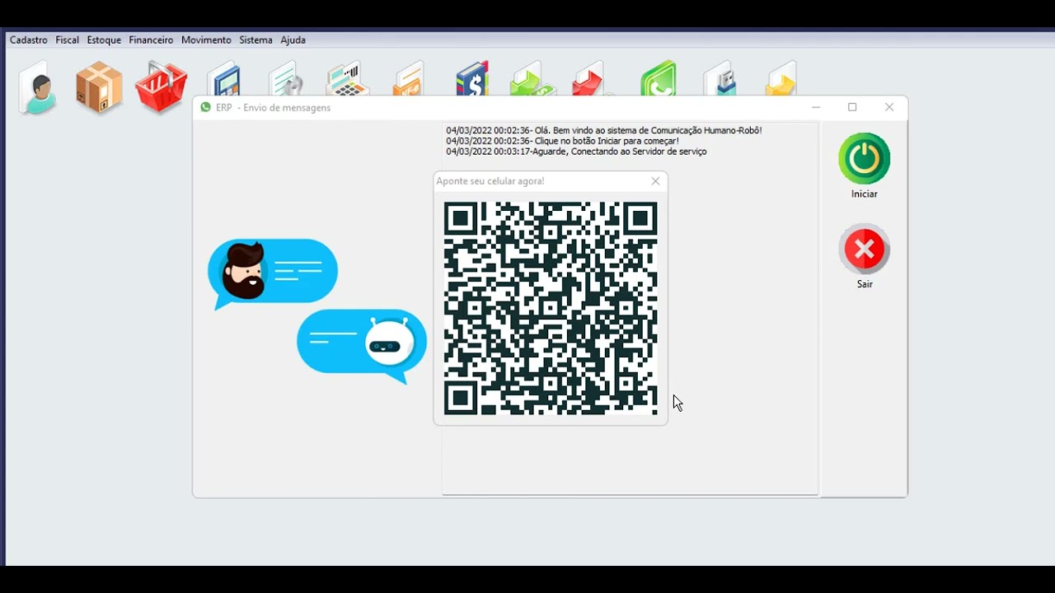Image resolution: width=1055 pixels, height=593 pixels.
Task: Minimize the ERP Envio de mensagens window
Action: point(816,107)
